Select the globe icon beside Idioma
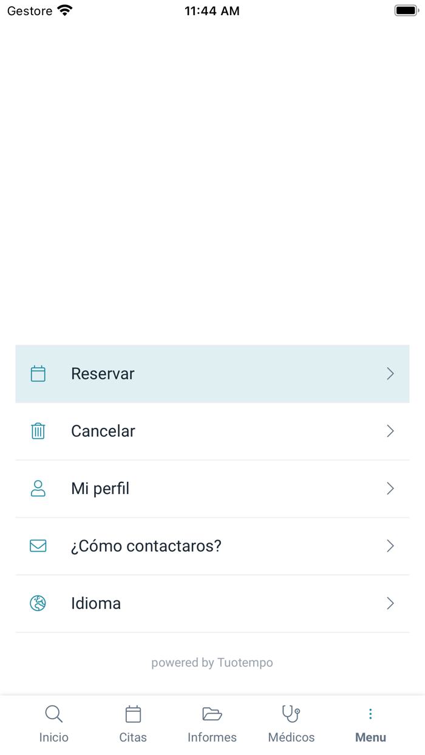The height and width of the screenshot is (755, 425). [38, 603]
